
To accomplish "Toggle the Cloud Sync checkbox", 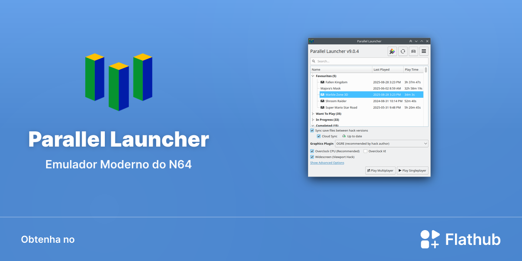I will [x=319, y=136].
